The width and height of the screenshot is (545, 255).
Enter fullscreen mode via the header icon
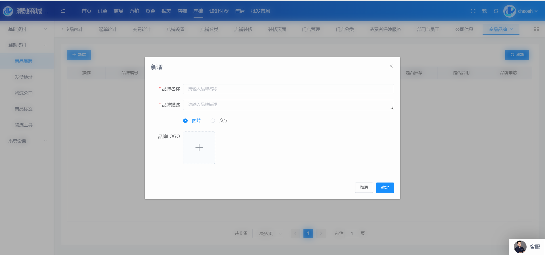click(x=473, y=11)
